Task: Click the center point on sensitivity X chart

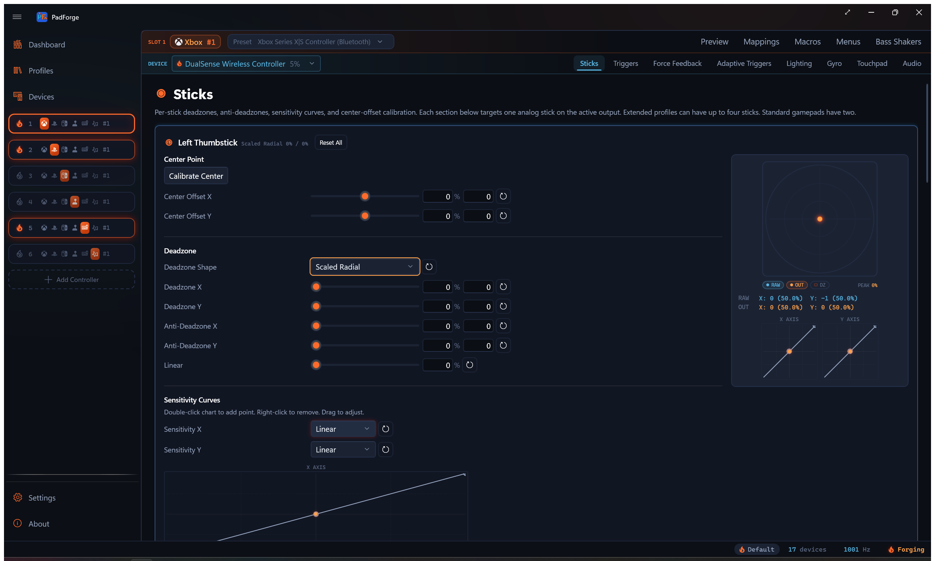Action: [x=316, y=514]
